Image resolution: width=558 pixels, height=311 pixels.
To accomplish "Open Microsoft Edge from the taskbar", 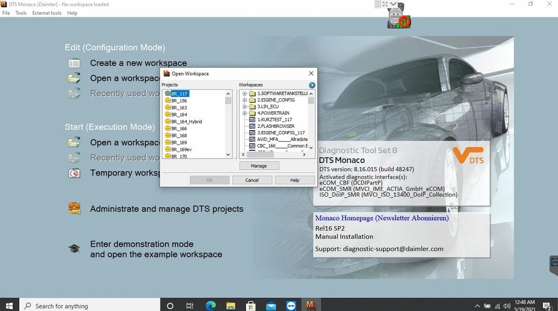I will (210, 306).
